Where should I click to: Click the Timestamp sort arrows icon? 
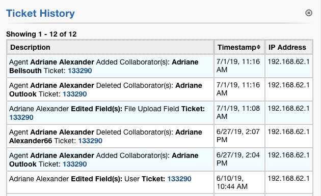pos(258,47)
